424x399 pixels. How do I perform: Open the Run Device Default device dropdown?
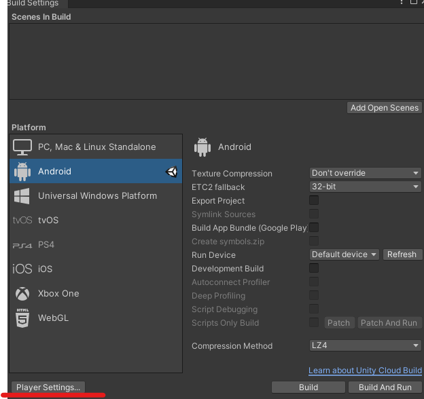344,254
